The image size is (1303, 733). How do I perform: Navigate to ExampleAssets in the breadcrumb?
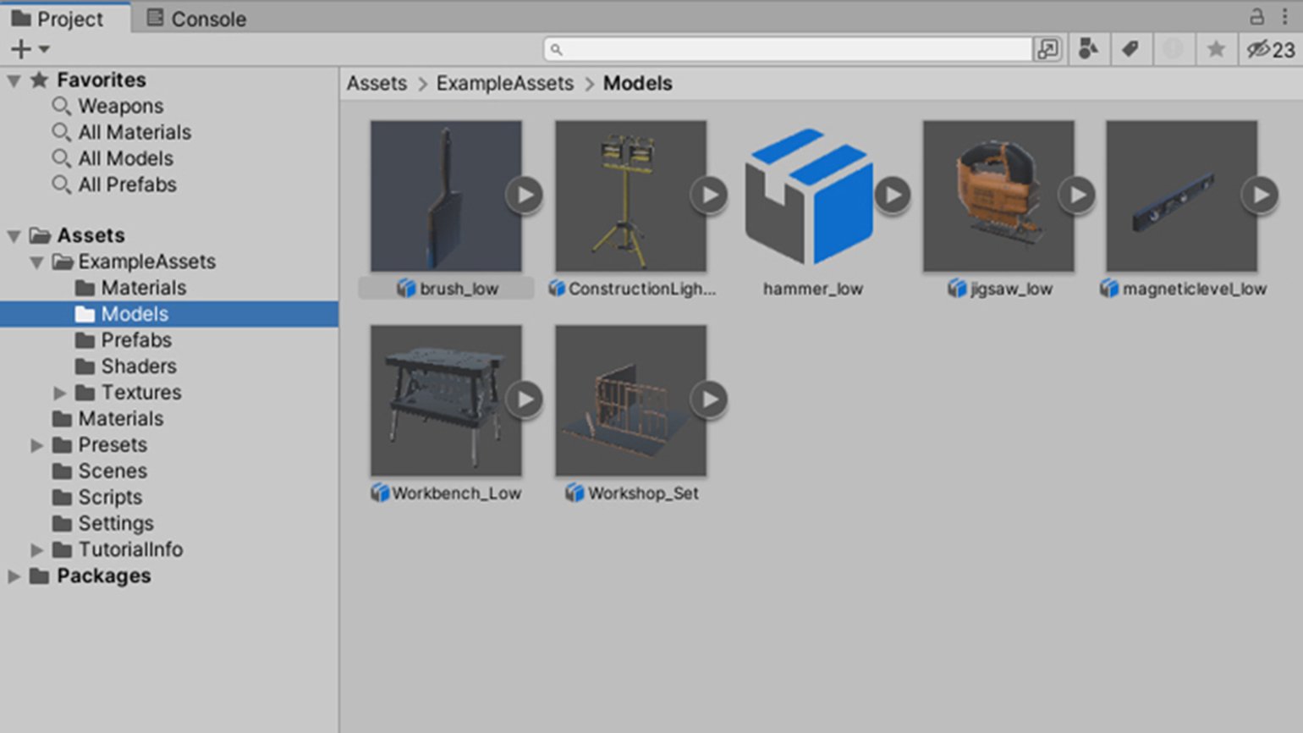pyautogui.click(x=504, y=84)
